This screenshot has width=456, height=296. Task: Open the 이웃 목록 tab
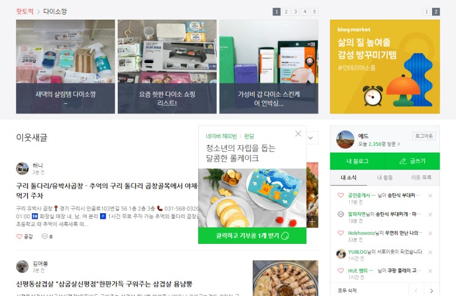pos(421,178)
